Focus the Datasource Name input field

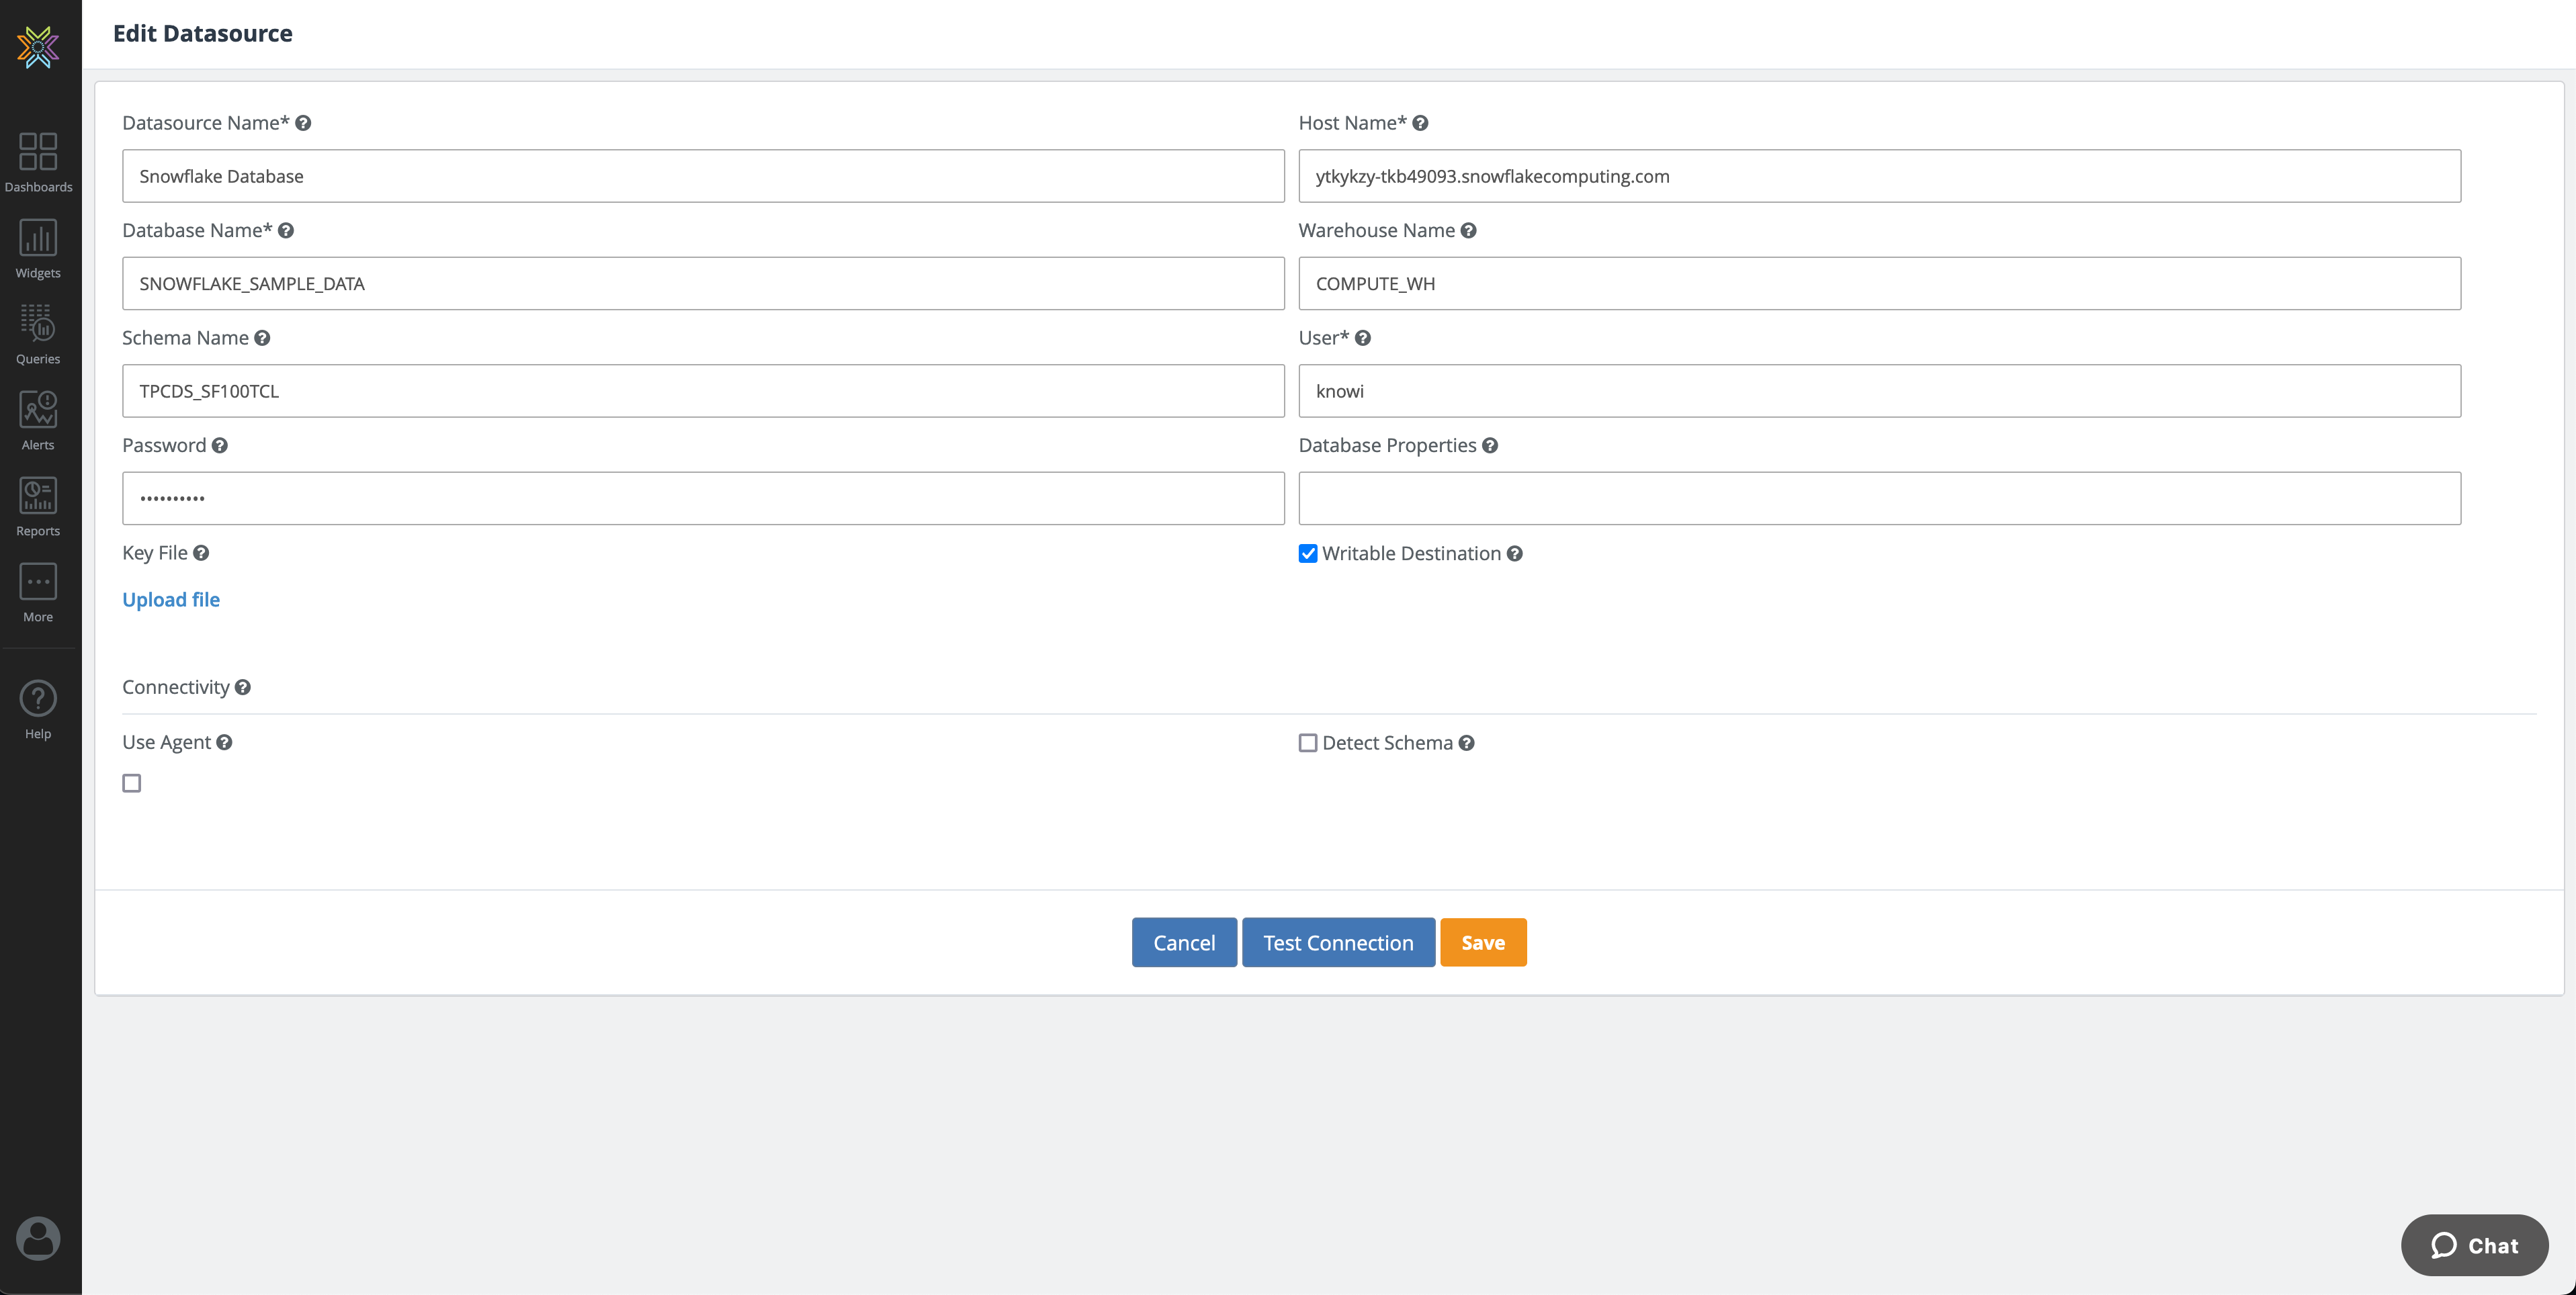703,176
